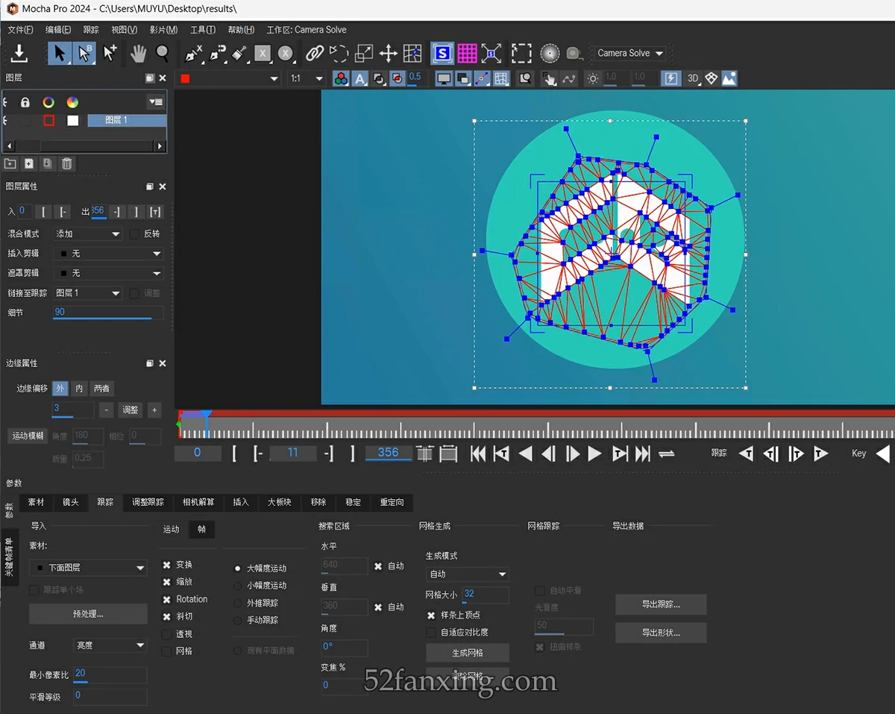Click the chain link attach-layer icon
The height and width of the screenshot is (714, 895).
[315, 53]
